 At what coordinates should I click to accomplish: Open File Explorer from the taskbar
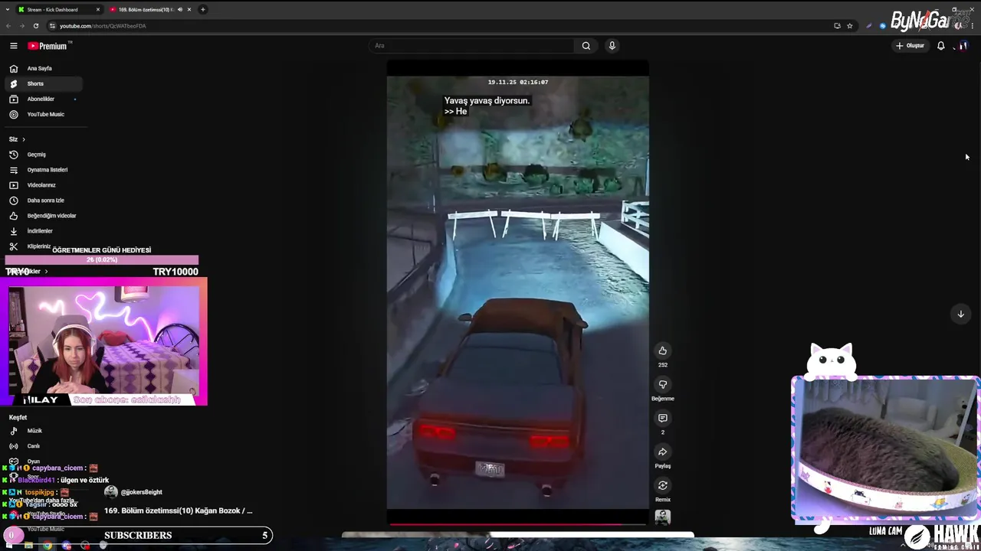pyautogui.click(x=28, y=545)
